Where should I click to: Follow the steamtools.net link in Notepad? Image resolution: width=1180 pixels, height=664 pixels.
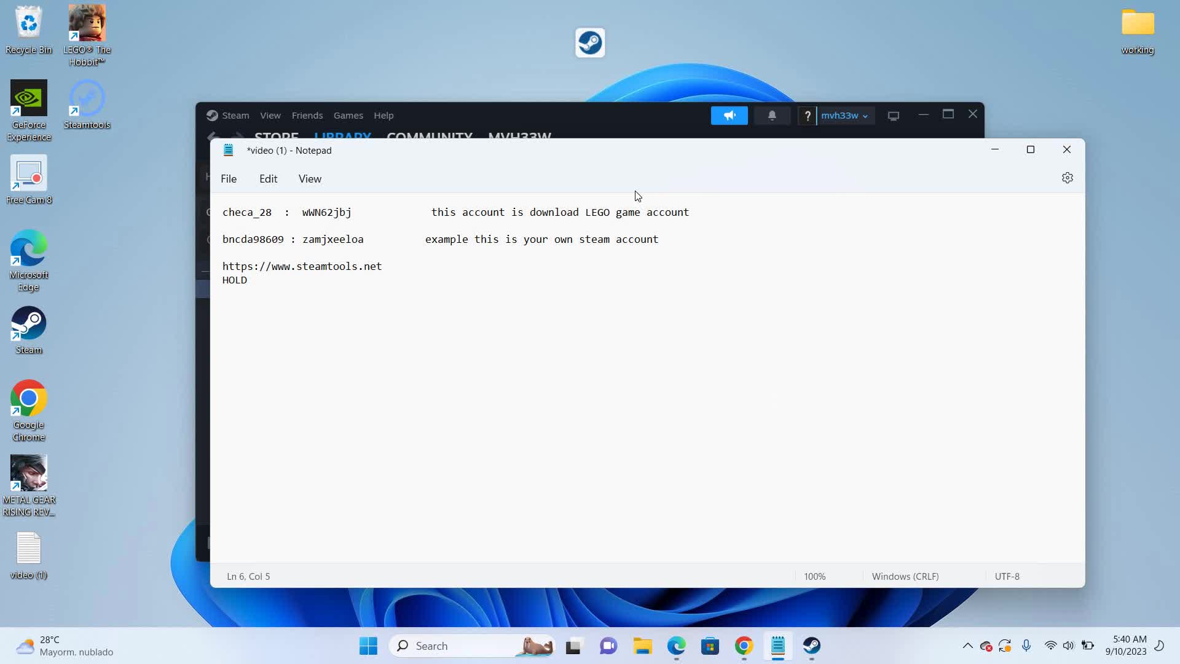coord(302,266)
